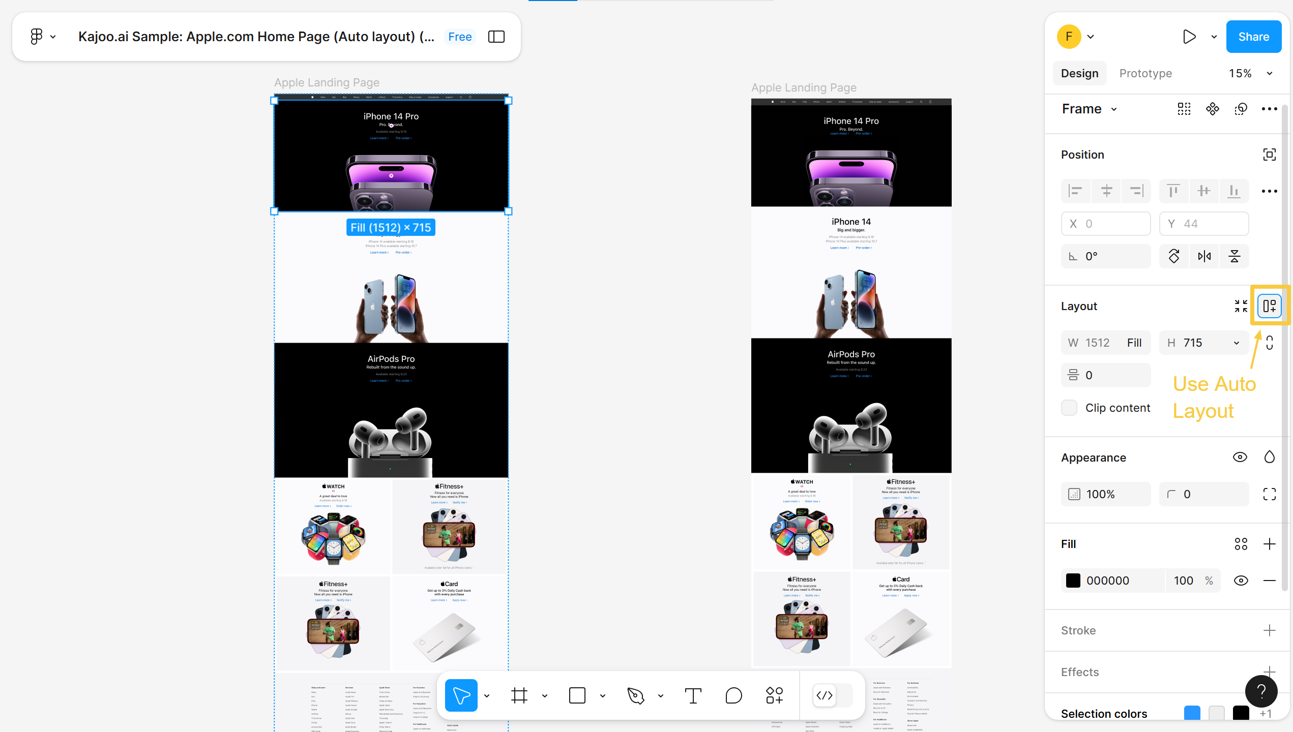
Task: Select the Comment tool
Action: [x=733, y=695]
